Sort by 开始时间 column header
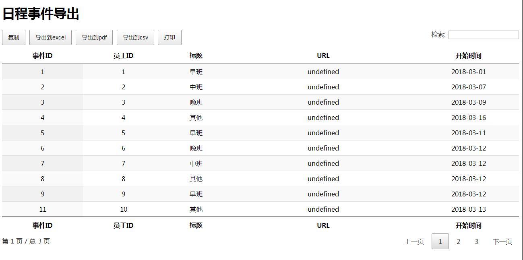The image size is (523, 260). tap(468, 56)
